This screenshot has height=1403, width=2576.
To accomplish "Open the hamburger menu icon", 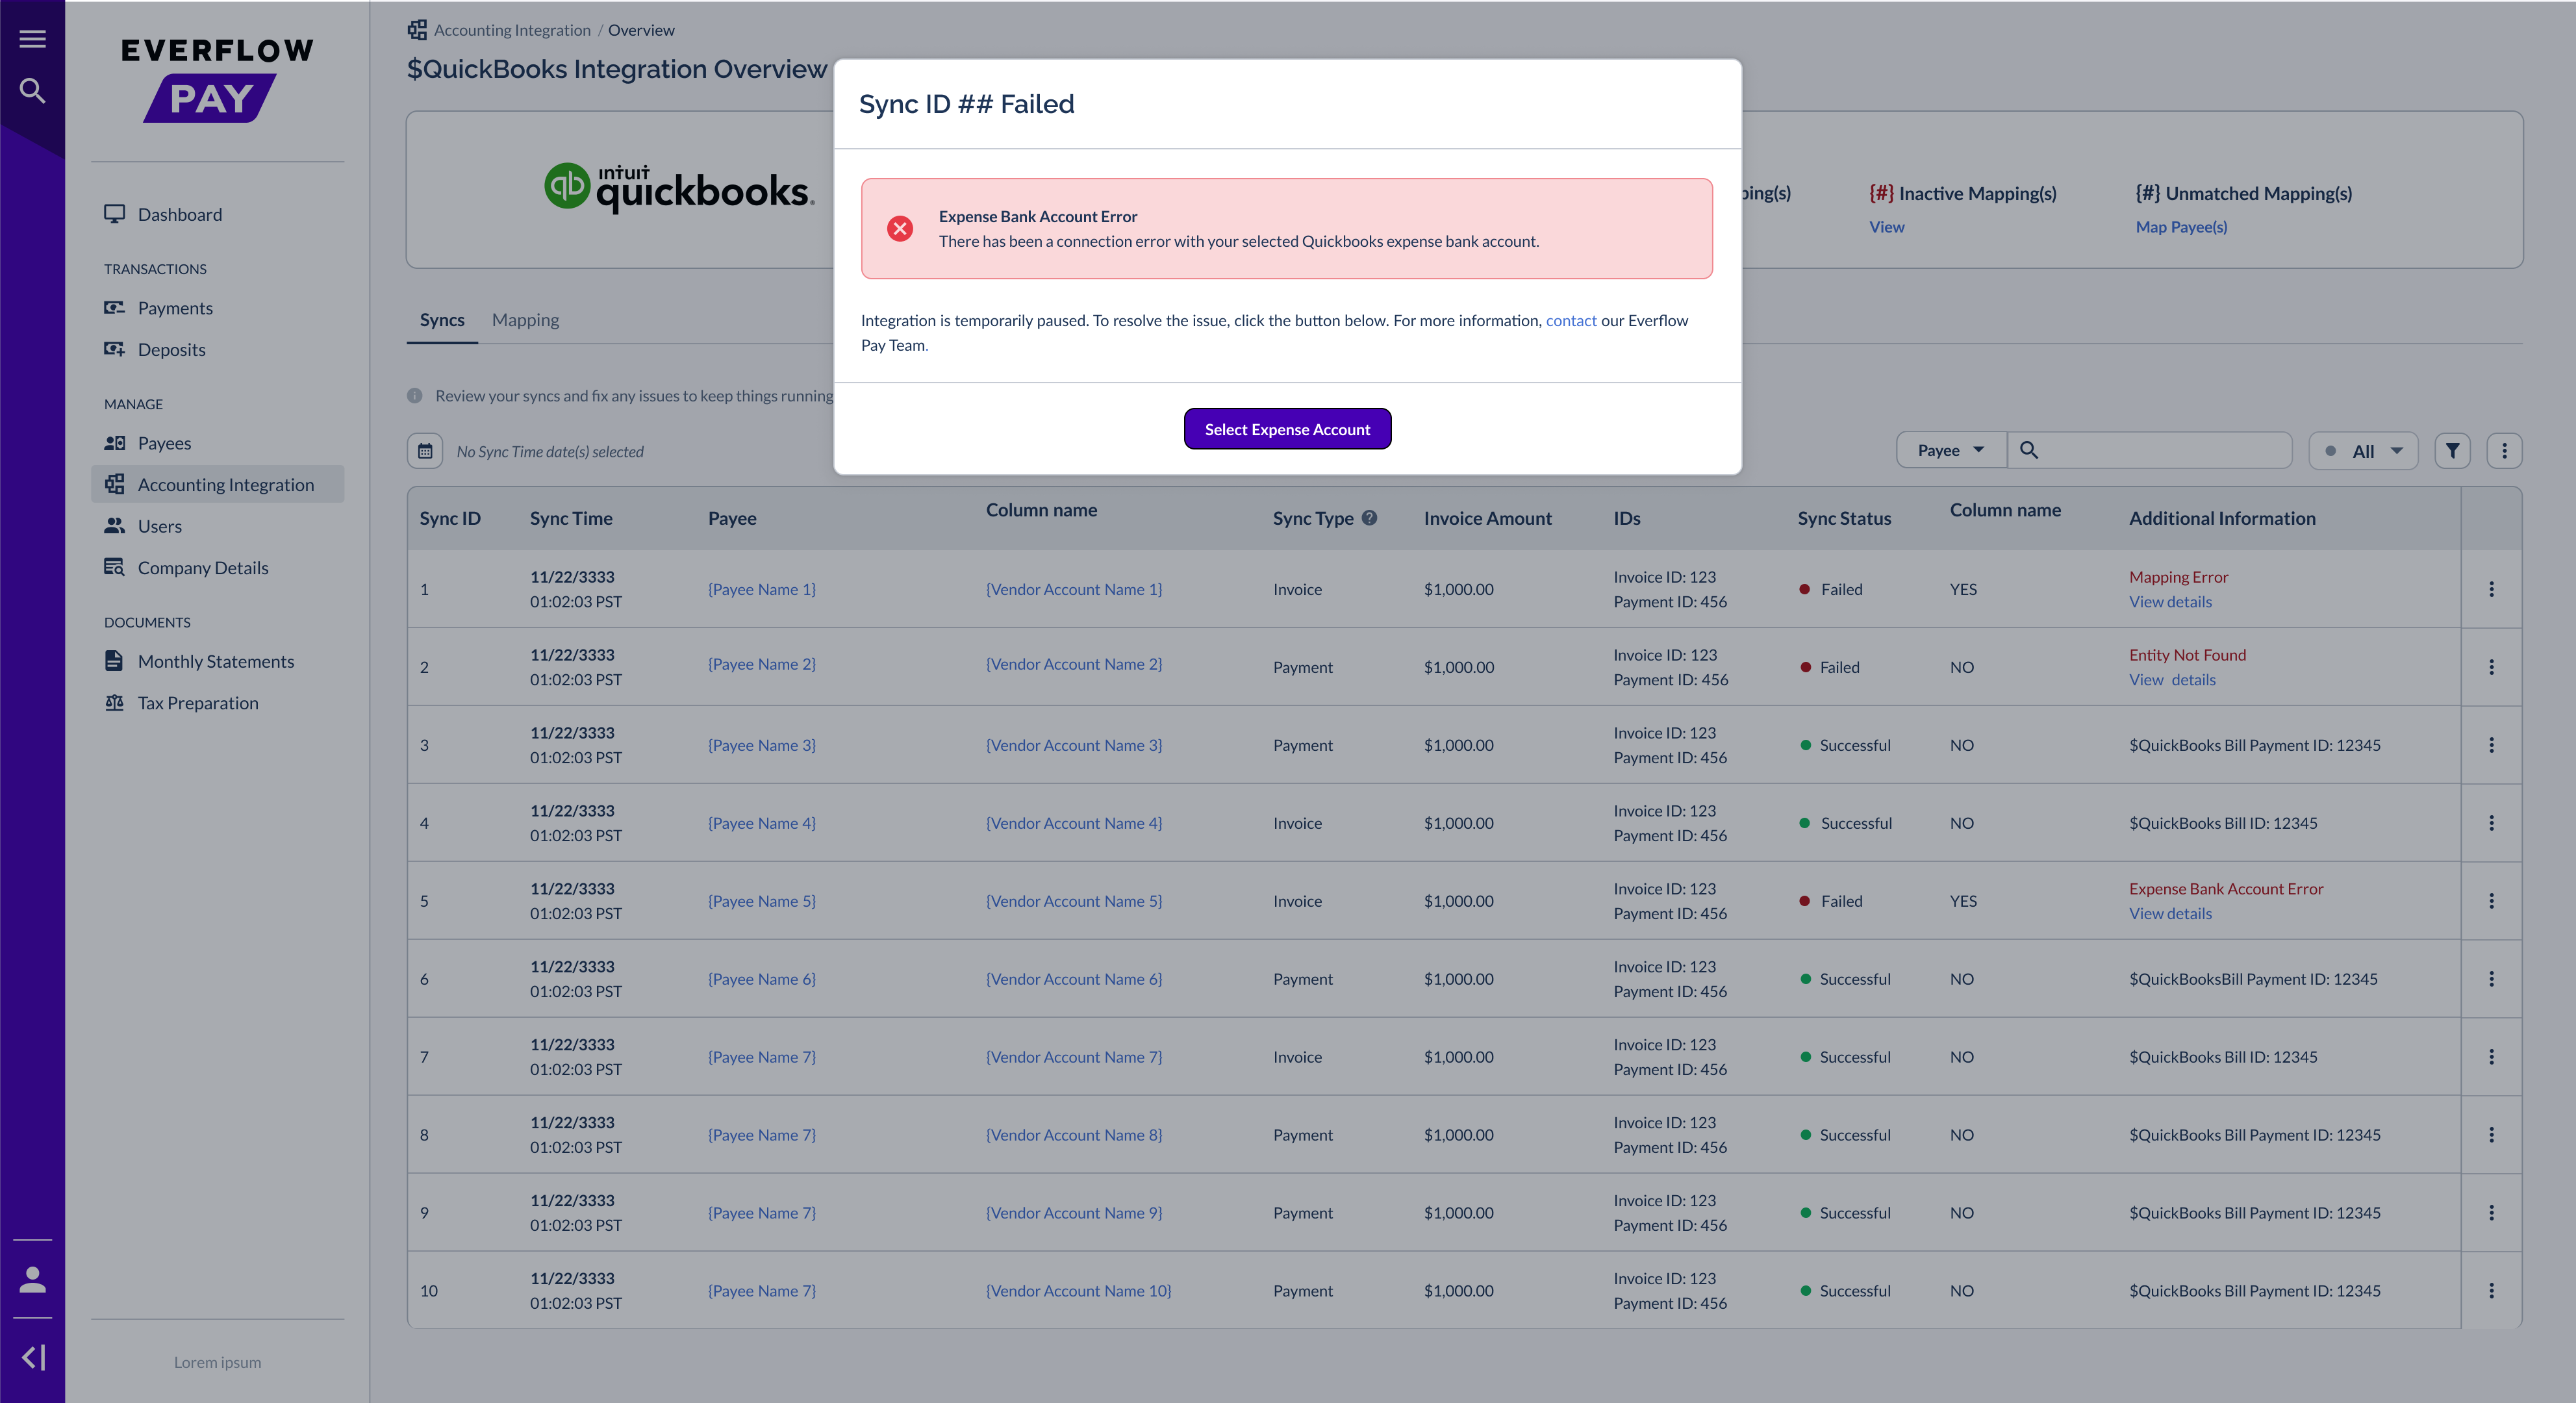I will pos(32,39).
